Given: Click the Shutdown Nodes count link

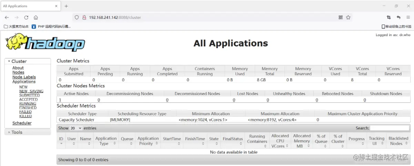Looking at the screenshot, I should coord(365,100).
